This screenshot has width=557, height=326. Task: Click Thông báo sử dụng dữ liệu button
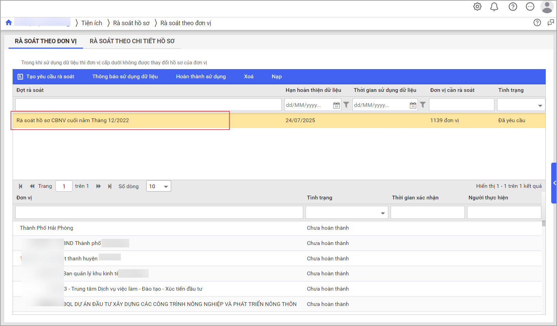coord(125,77)
